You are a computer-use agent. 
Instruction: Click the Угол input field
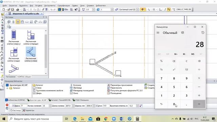(x=106, y=106)
